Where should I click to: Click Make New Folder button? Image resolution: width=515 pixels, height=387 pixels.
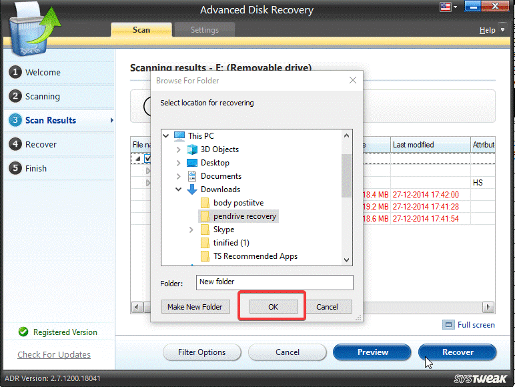pyautogui.click(x=195, y=307)
